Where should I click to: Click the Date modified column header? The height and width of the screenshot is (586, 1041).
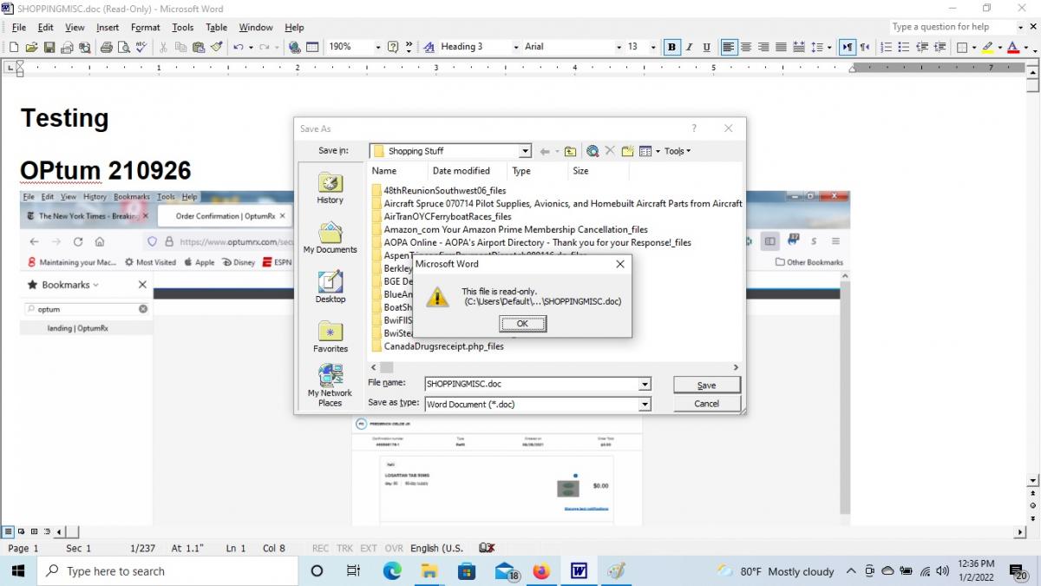(x=465, y=171)
